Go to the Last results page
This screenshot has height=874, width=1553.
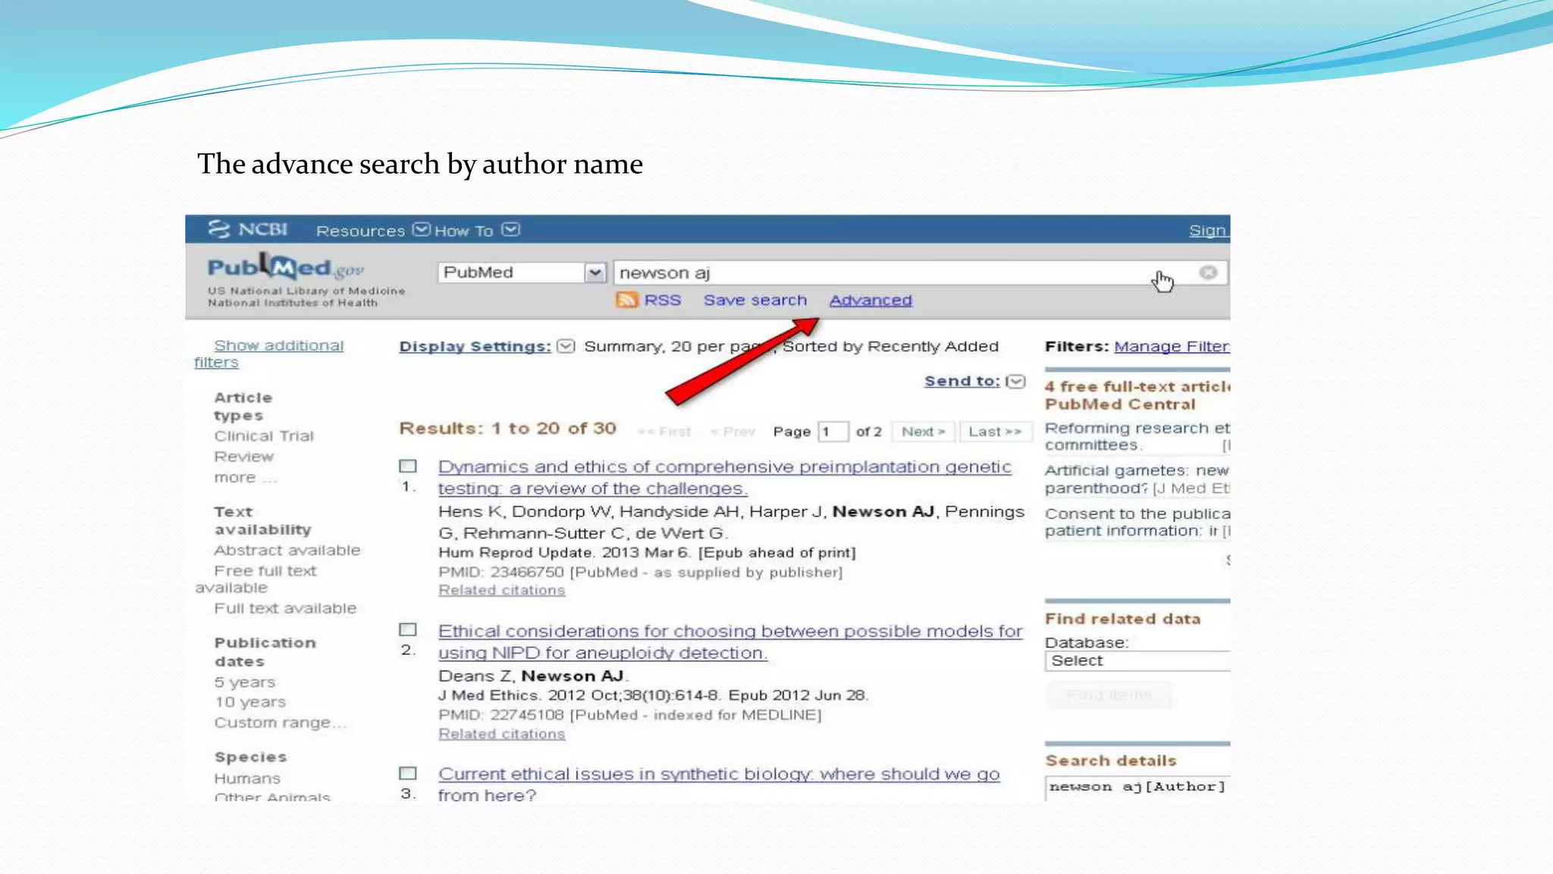(x=995, y=432)
